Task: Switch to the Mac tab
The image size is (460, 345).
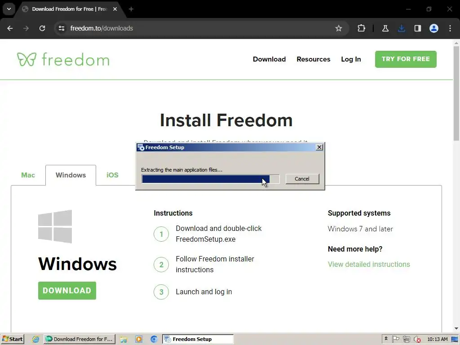Action: pos(28,175)
